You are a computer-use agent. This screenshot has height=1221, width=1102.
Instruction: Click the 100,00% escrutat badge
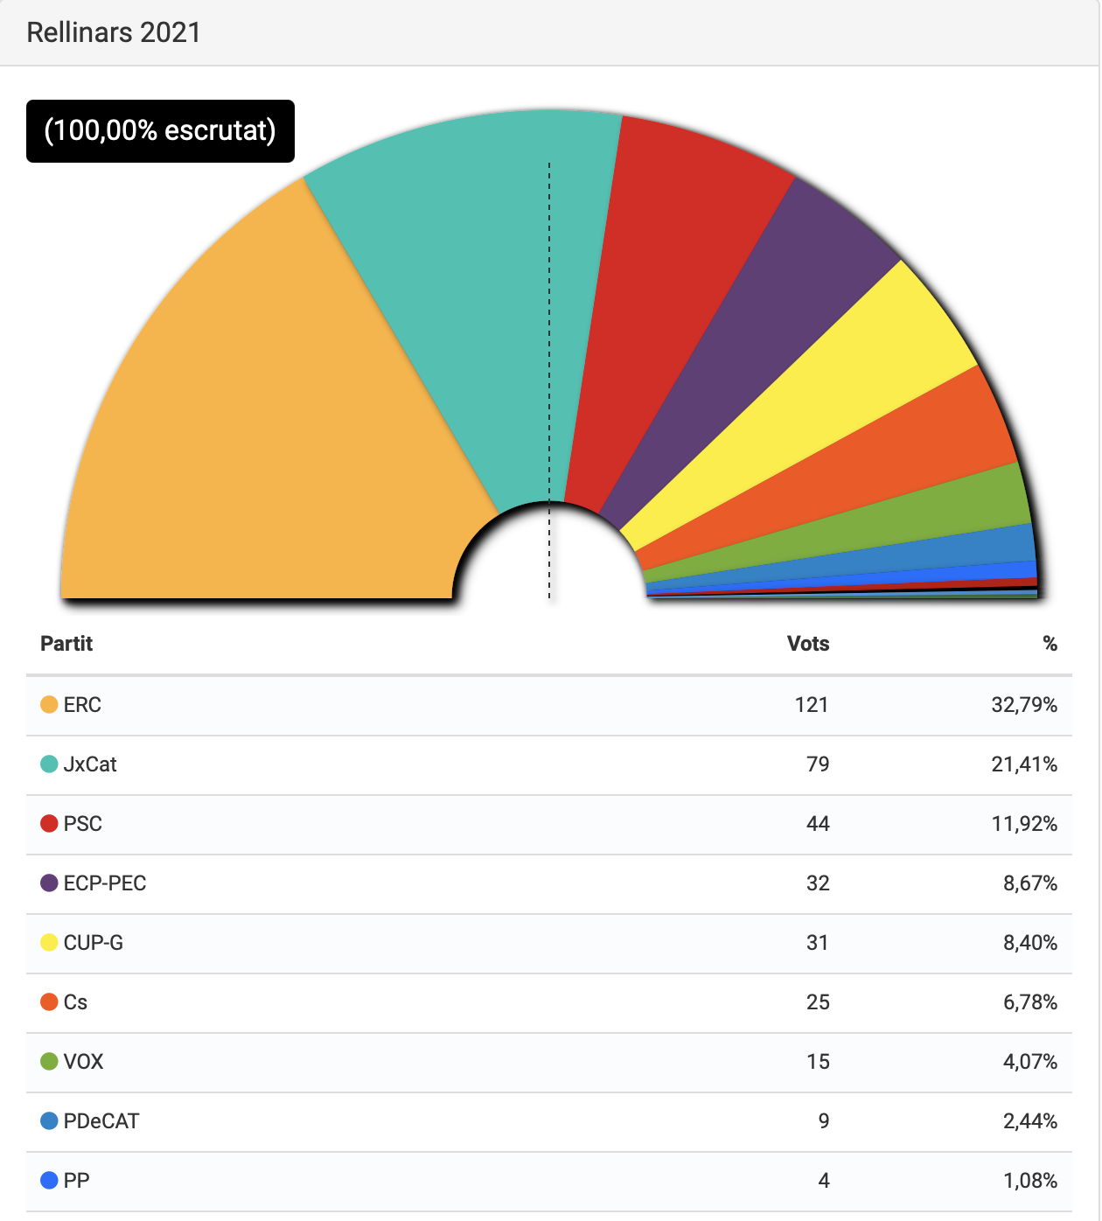coord(160,131)
